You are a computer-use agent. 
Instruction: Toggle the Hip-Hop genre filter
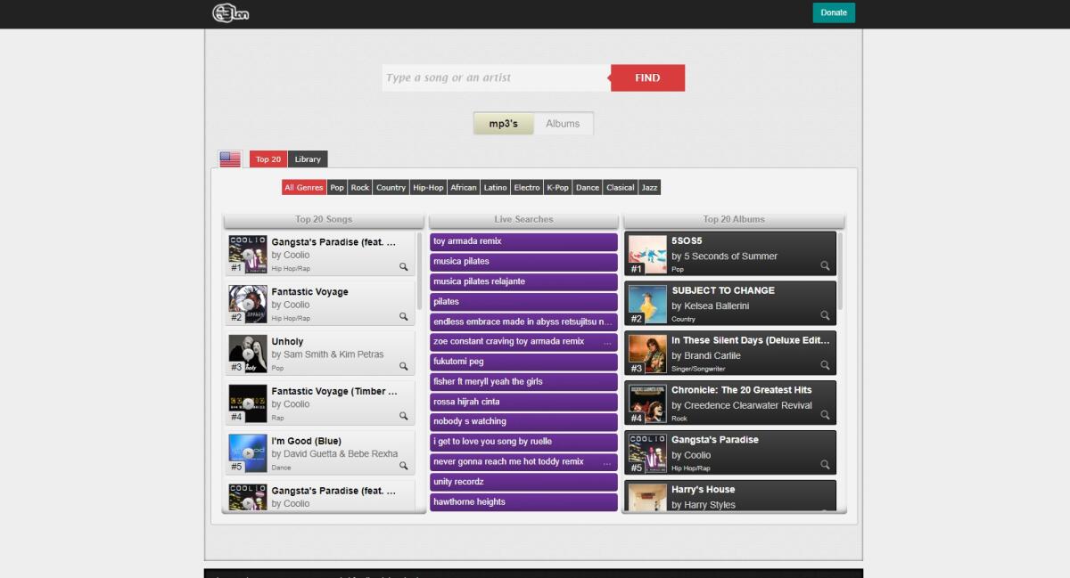(426, 187)
